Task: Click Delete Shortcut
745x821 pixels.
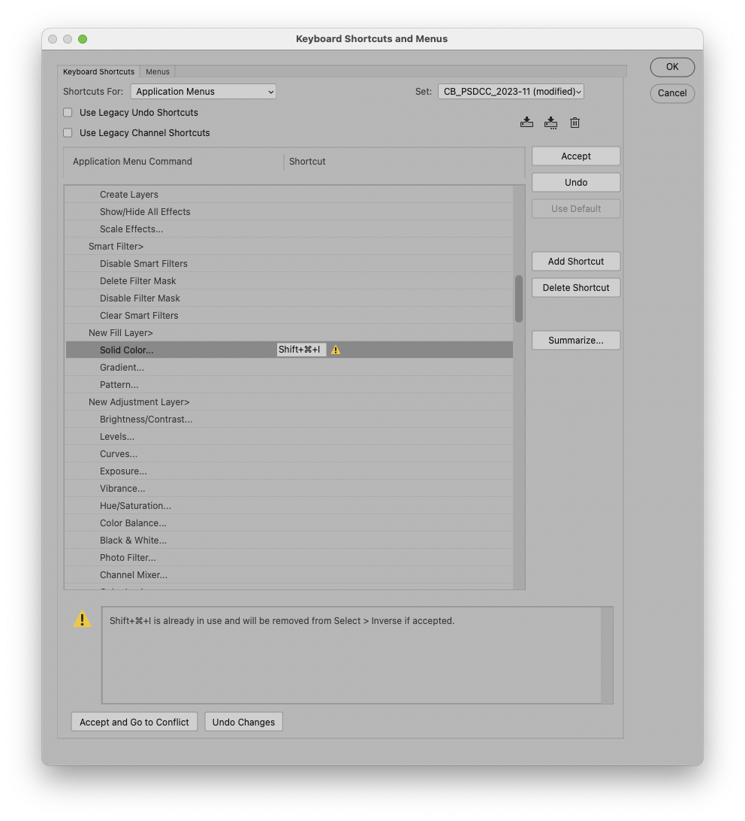Action: [x=575, y=287]
